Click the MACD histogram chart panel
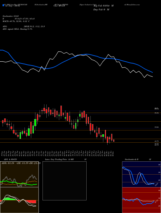The height and width of the screenshot is (213, 161). pyautogui.click(x=19, y=200)
